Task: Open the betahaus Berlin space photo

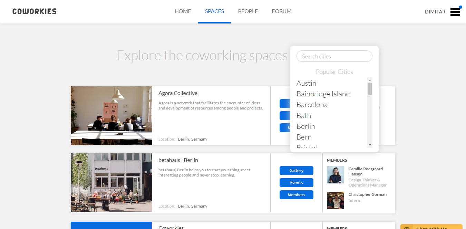Action: click(111, 182)
